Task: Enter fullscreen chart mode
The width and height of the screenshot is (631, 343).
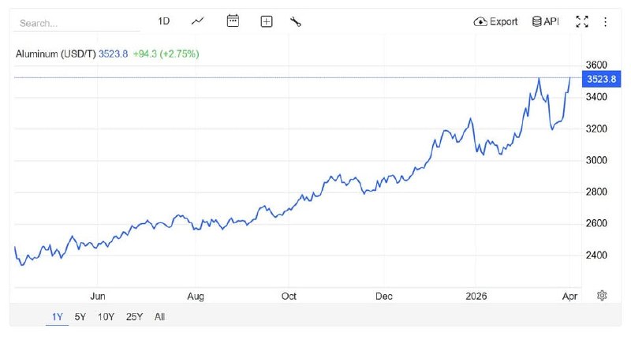Action: 582,22
